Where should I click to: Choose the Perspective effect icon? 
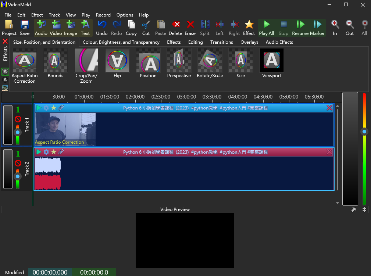coord(179,63)
